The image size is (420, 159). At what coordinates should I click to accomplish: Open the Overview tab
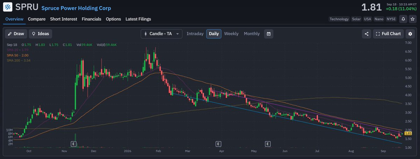[x=14, y=19]
